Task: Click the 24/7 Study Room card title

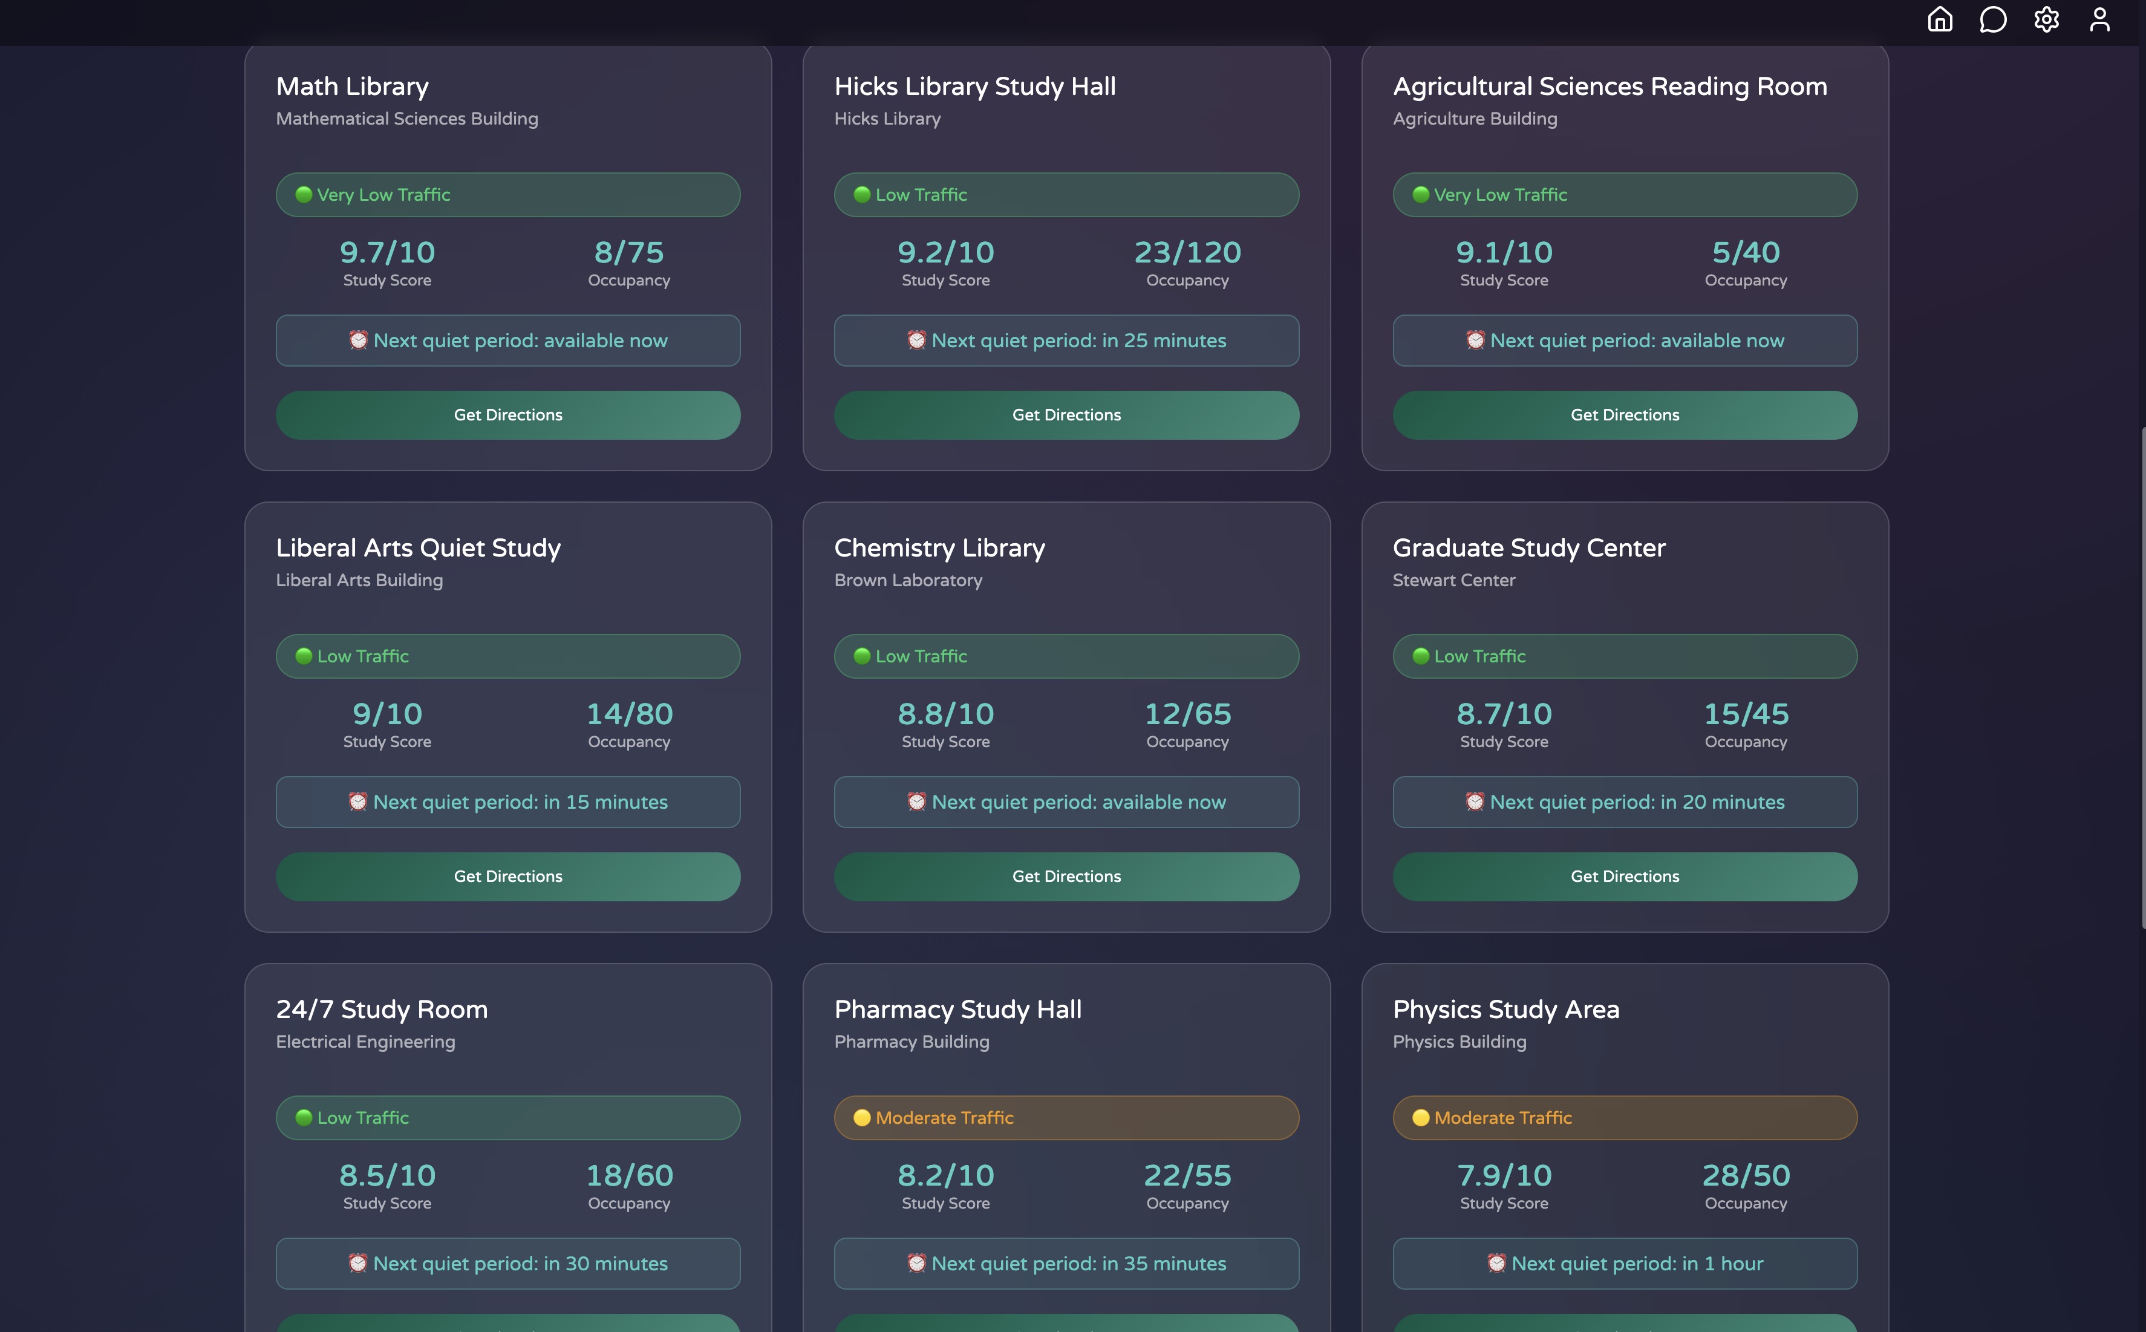Action: coord(381,1010)
